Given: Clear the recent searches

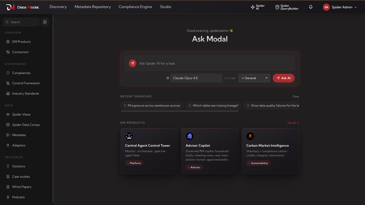Looking at the screenshot, I should 296,96.
